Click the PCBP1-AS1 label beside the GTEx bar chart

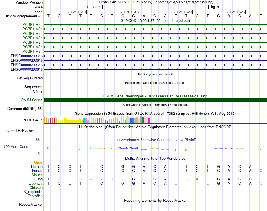click(x=33, y=120)
